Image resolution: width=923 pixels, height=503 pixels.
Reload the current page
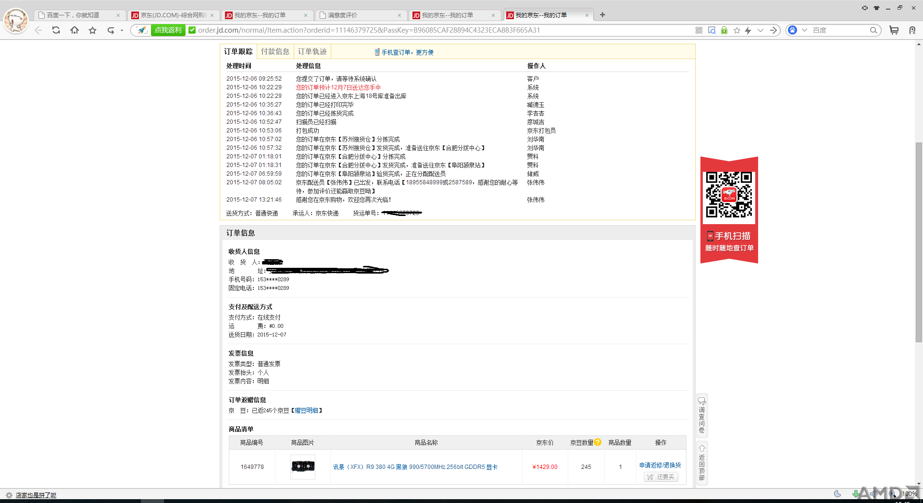click(56, 30)
